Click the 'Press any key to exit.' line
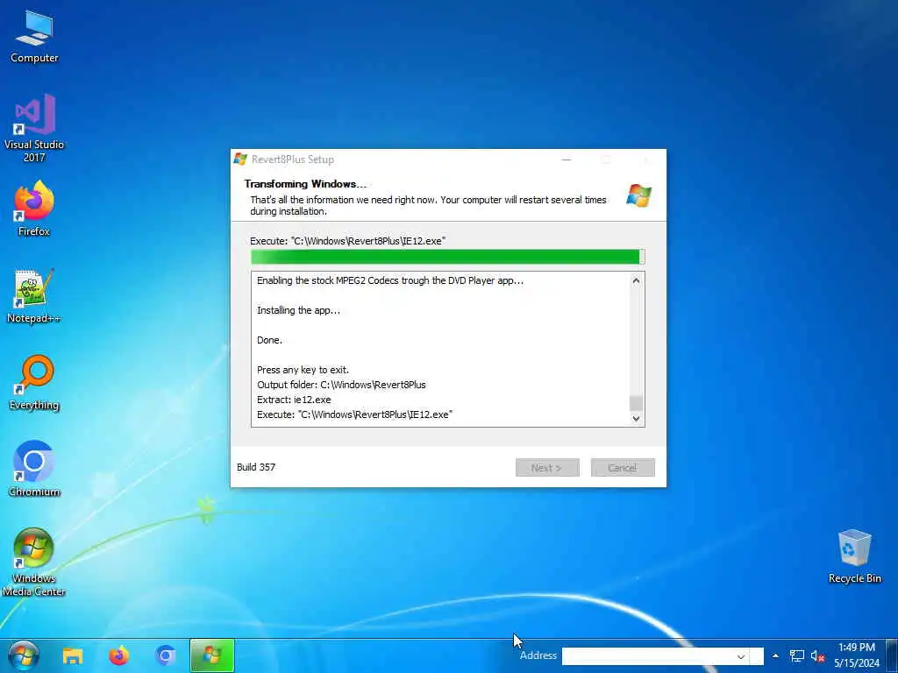Screen dimensions: 898x673 coord(303,370)
